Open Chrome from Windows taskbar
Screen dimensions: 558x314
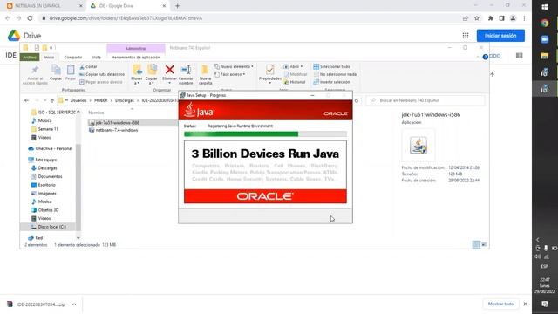(x=544, y=24)
